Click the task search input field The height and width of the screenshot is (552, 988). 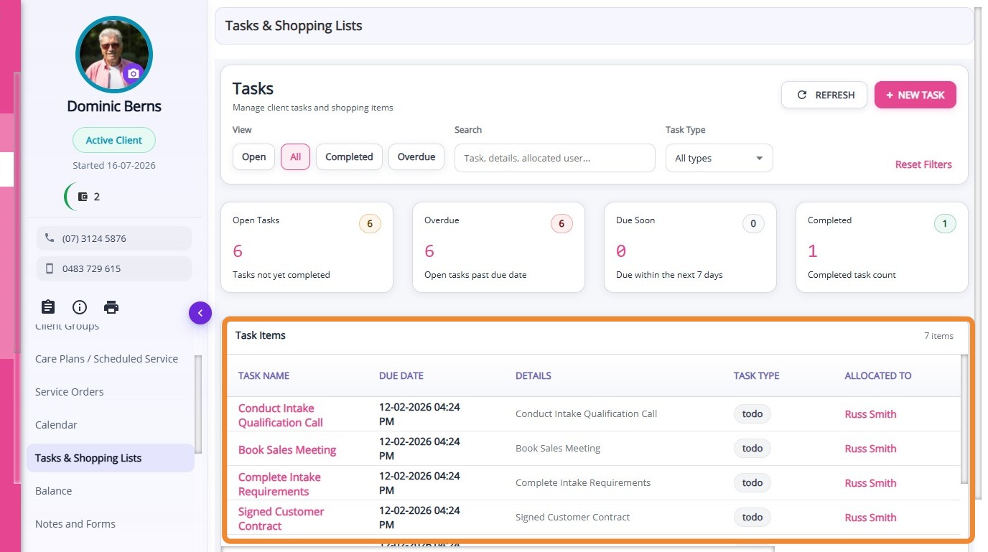(555, 158)
